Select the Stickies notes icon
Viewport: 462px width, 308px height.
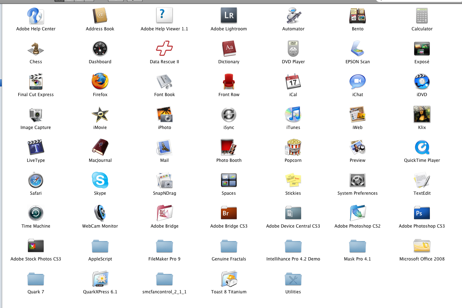[x=293, y=180]
